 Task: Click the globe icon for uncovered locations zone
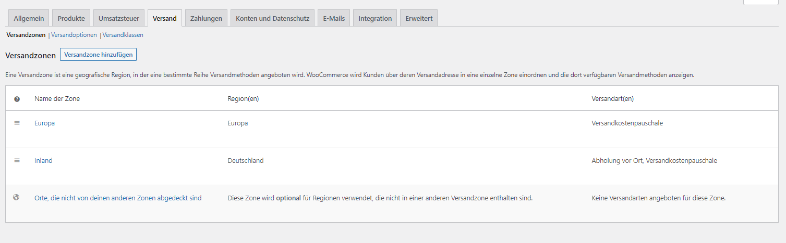pos(16,197)
